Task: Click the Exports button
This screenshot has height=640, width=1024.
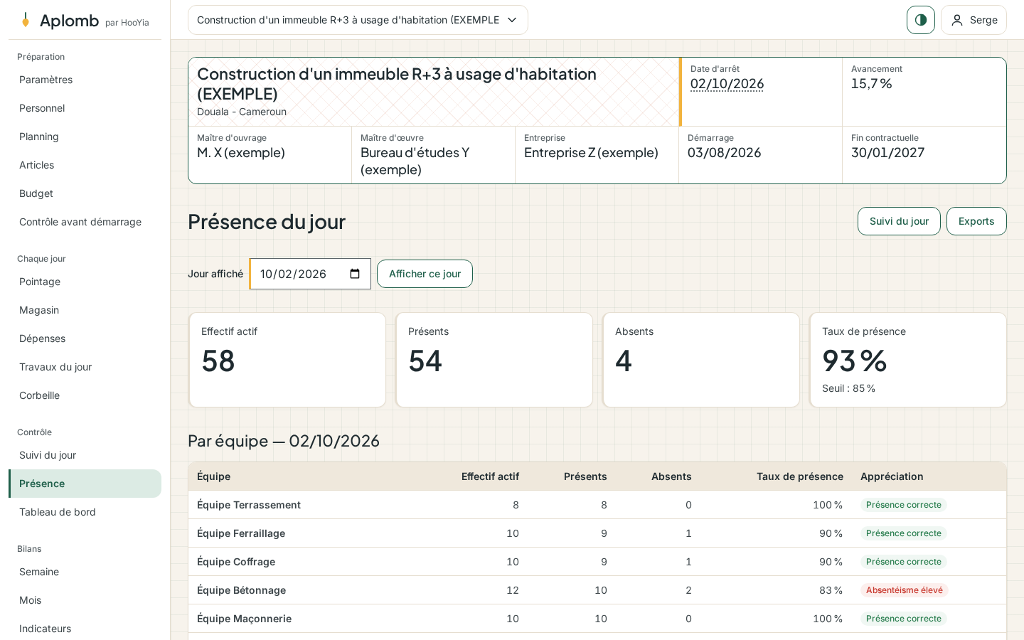Action: tap(976, 221)
